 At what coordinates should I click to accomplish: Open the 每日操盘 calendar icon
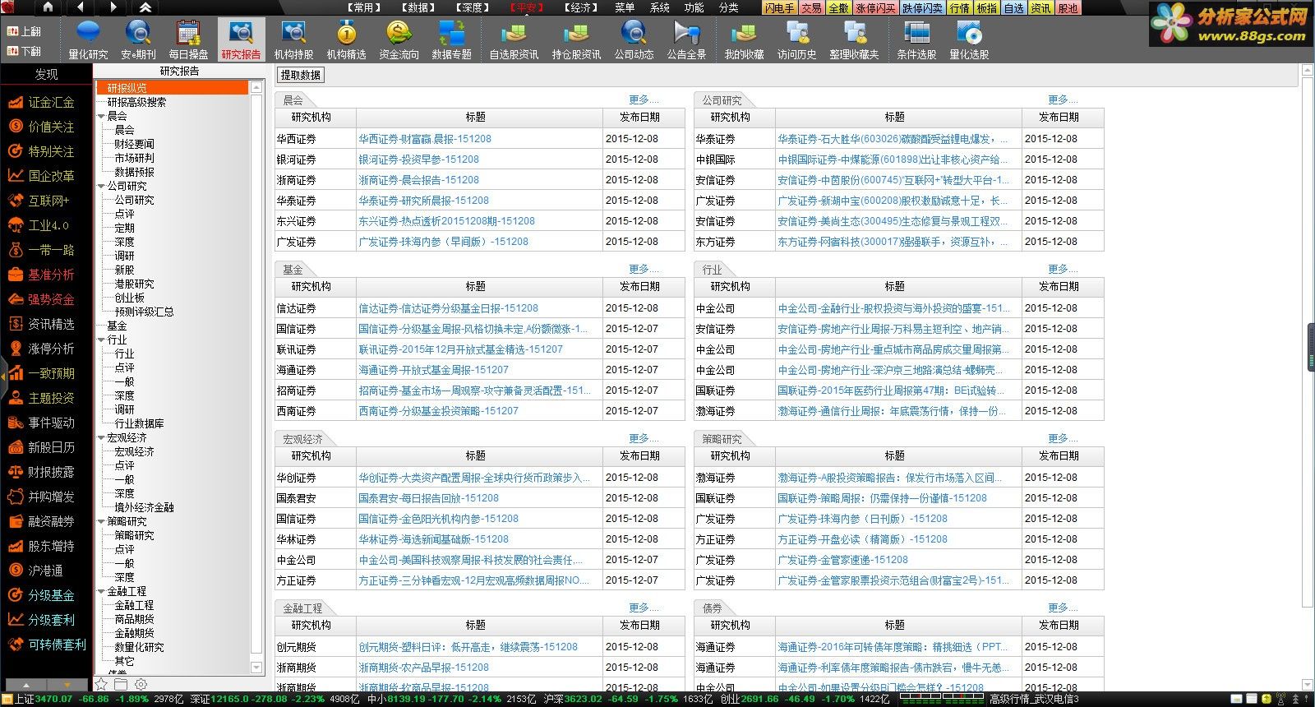188,39
